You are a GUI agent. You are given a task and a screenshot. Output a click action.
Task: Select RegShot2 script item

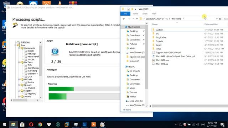[x=32, y=94]
